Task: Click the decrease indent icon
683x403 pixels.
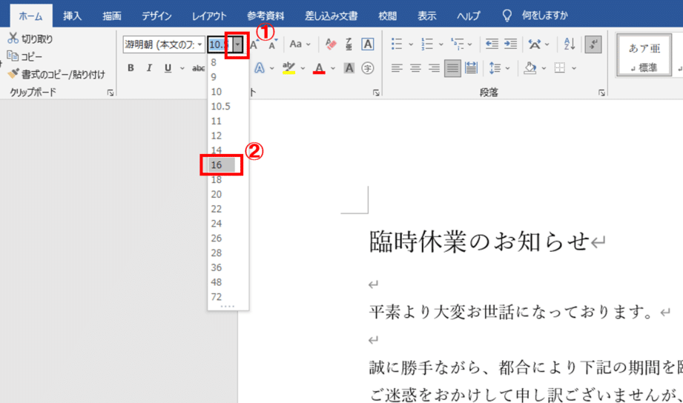Action: click(x=492, y=44)
